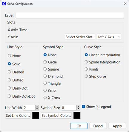Choose Diamond symbol style

(53, 76)
